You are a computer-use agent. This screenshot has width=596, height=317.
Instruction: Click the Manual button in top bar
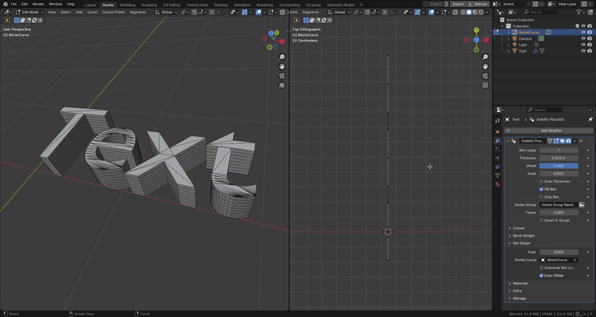tap(478, 4)
